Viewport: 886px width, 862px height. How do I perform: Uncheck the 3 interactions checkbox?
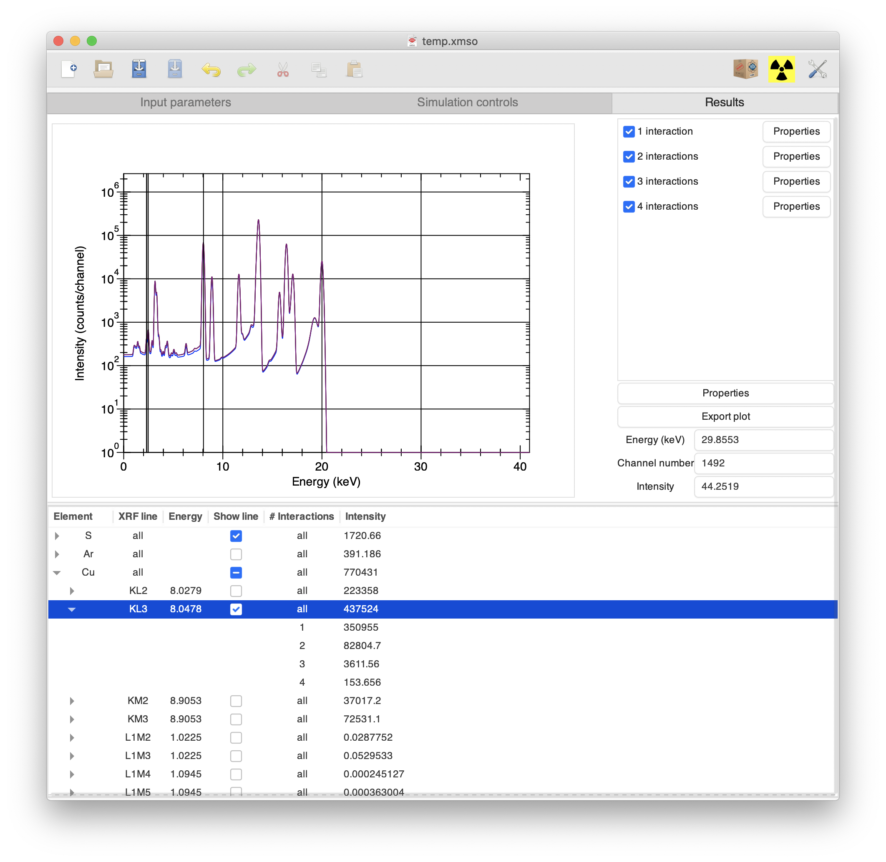(629, 181)
